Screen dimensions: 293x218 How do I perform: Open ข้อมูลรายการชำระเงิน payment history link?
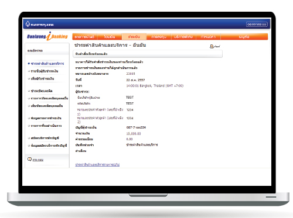pyautogui.click(x=46, y=118)
